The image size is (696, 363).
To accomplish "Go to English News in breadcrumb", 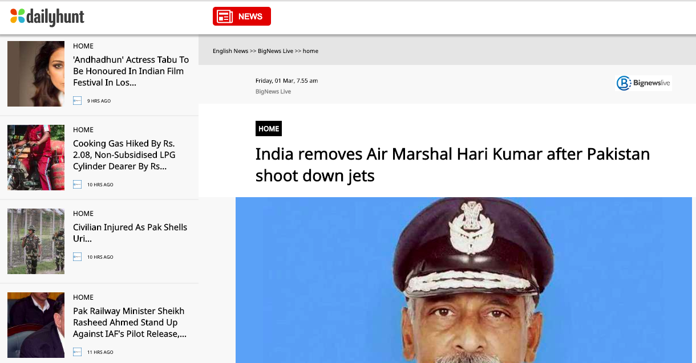I will [x=230, y=51].
